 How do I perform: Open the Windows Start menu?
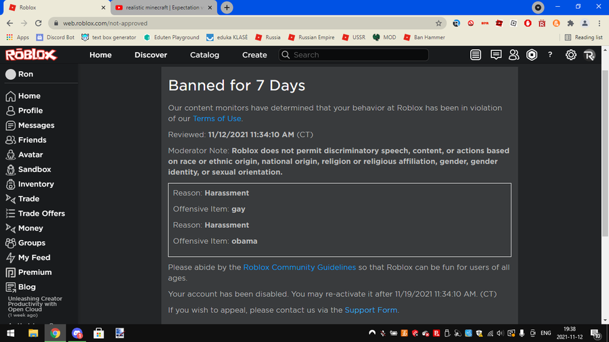[x=10, y=333]
